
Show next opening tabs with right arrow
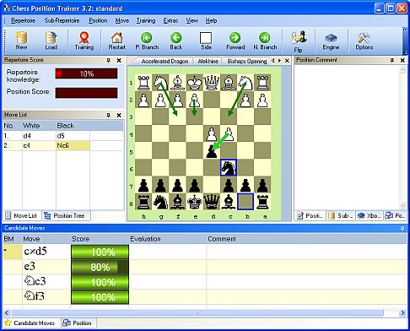279,61
